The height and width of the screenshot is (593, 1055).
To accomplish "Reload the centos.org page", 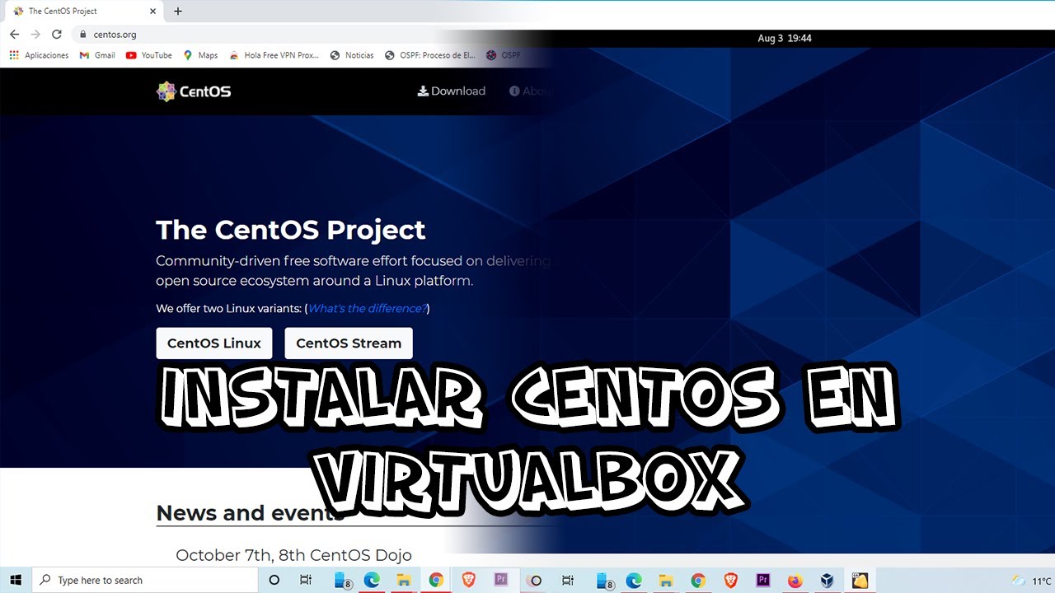I will (x=57, y=35).
